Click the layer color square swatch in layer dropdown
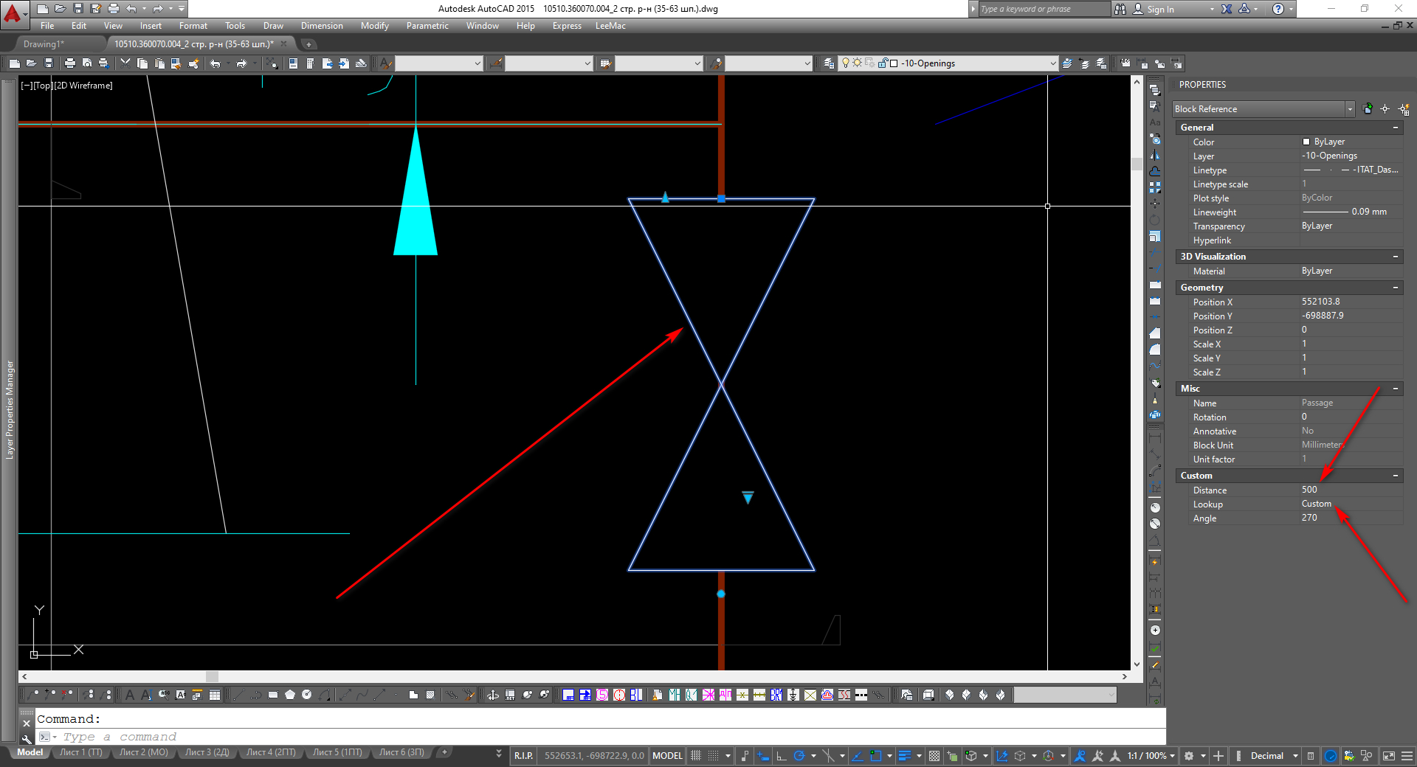Image resolution: width=1417 pixels, height=767 pixels. pyautogui.click(x=894, y=63)
